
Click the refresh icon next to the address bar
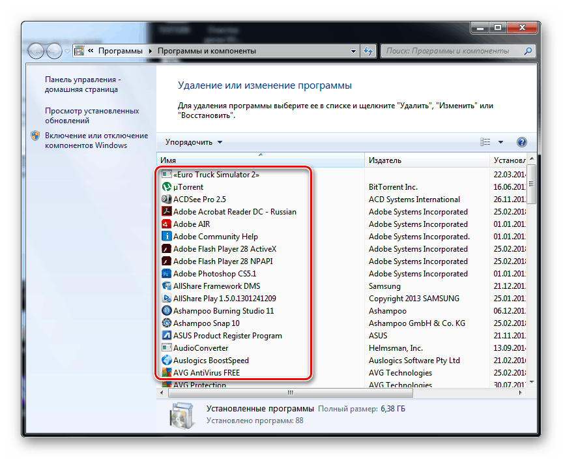tap(368, 51)
